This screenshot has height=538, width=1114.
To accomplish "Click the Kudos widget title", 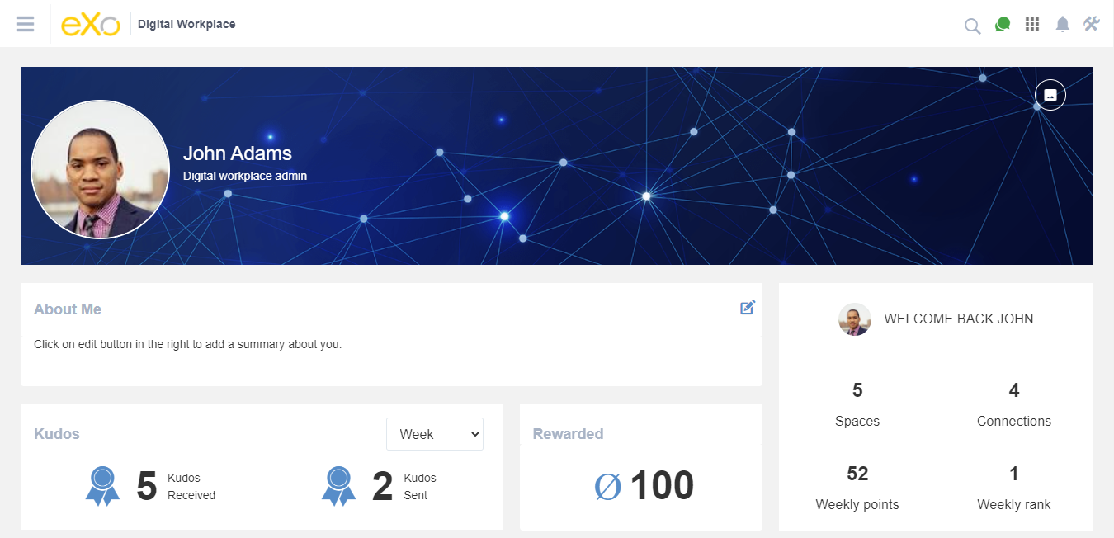I will click(57, 434).
